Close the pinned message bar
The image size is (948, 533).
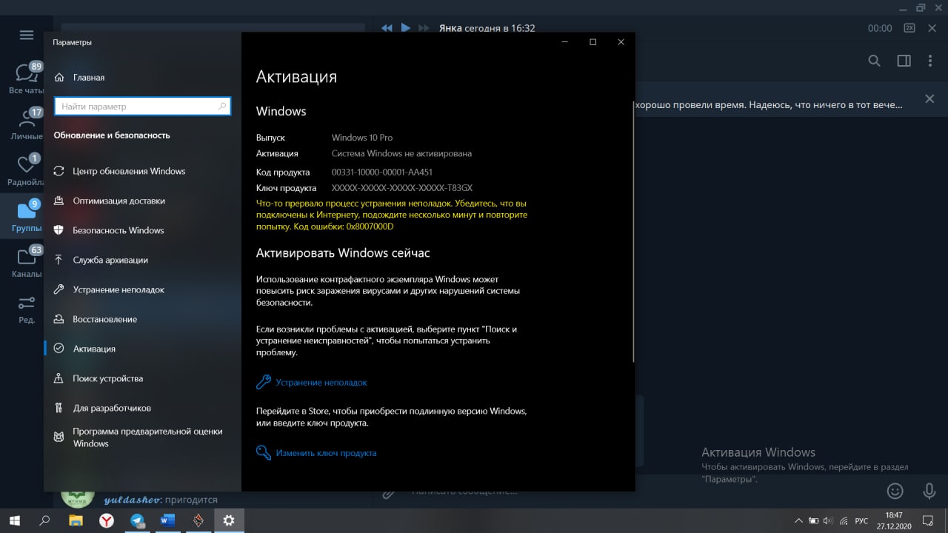point(929,98)
